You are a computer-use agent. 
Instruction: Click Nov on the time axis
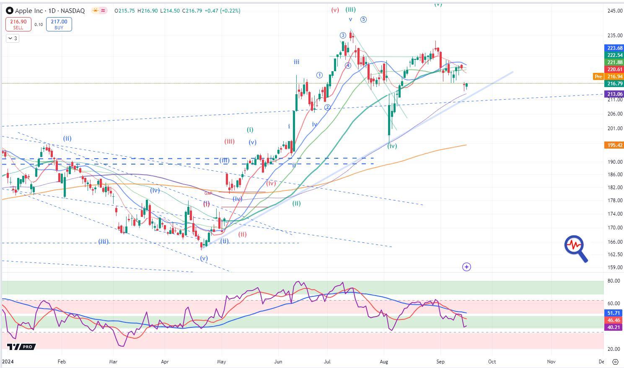pos(552,361)
